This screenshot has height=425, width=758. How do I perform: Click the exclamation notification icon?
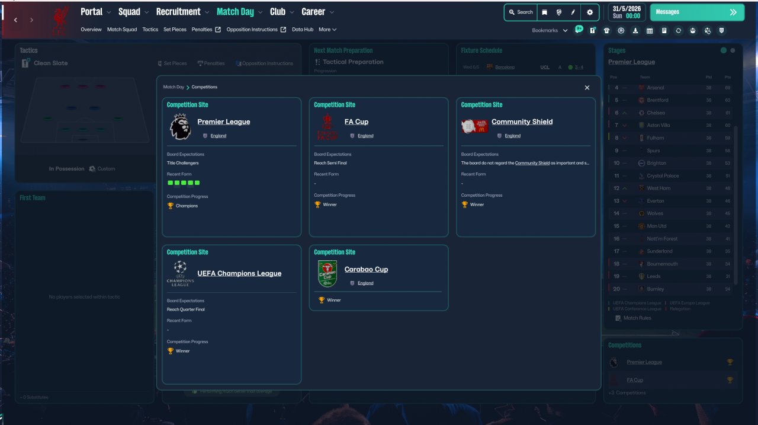pos(592,30)
